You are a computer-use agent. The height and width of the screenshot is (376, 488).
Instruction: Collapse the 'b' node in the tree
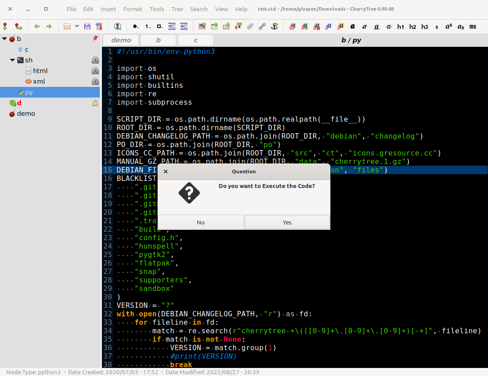(4, 39)
